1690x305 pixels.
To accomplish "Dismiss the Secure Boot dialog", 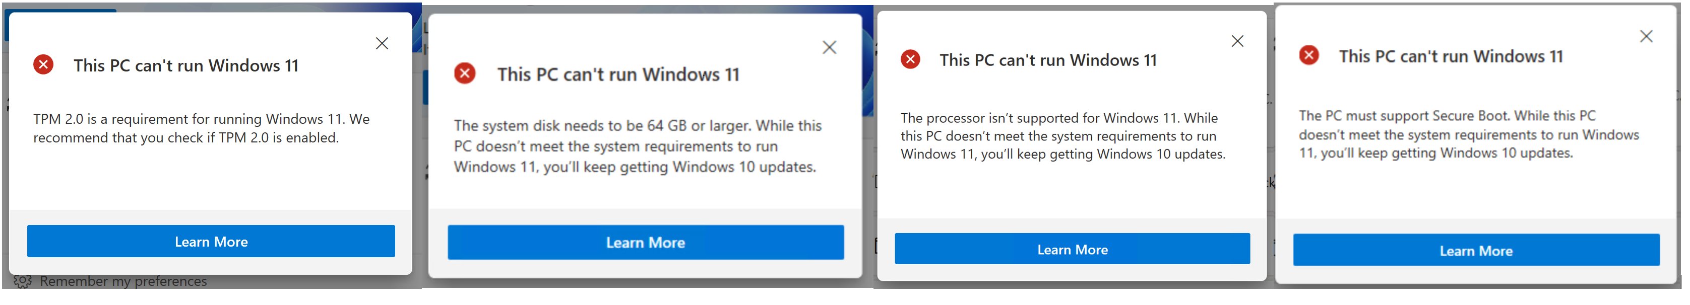I will [1646, 36].
